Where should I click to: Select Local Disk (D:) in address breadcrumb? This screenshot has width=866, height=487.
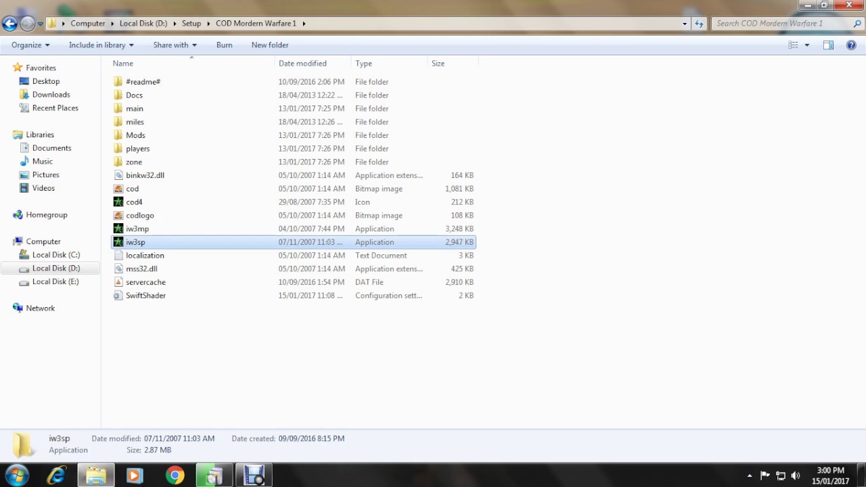point(143,23)
